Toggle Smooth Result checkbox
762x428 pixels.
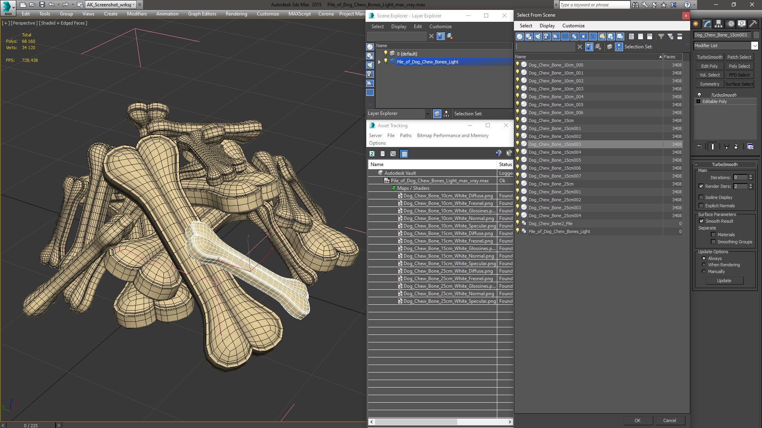pos(701,221)
